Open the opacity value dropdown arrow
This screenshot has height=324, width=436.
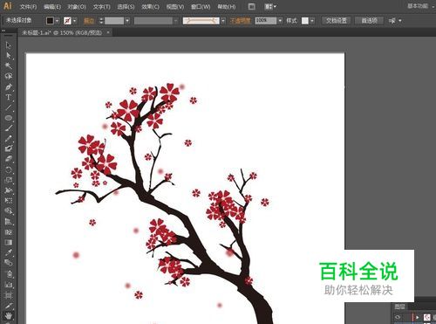coord(280,21)
